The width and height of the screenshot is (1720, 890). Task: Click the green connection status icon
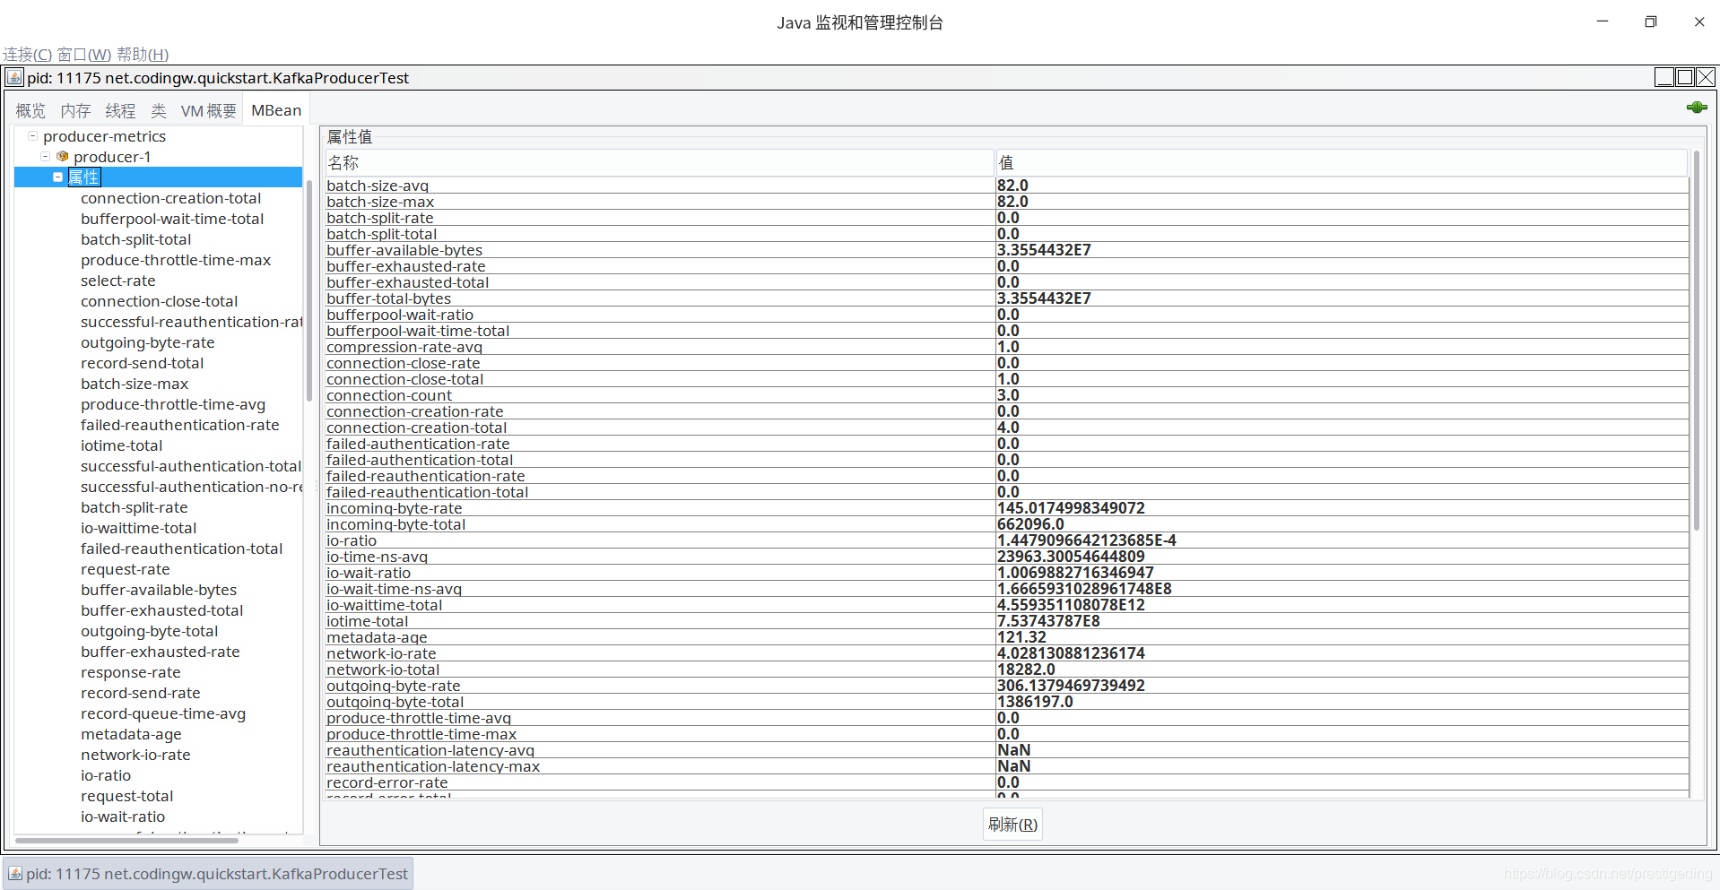tap(1696, 108)
